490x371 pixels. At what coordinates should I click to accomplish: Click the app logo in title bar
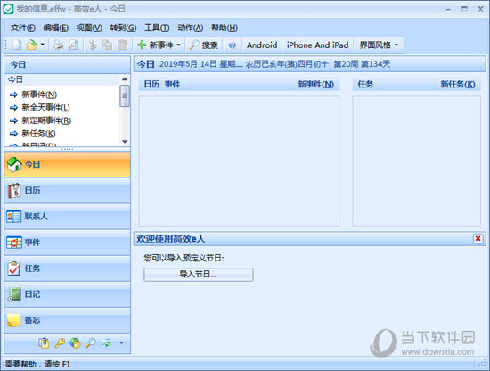coord(8,9)
